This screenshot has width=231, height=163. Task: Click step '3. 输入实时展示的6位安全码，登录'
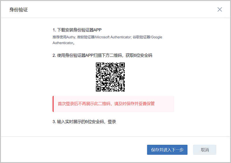[84, 122]
